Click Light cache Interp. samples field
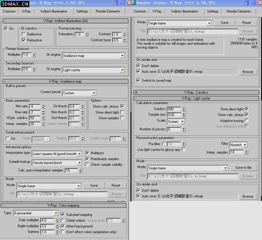The image size is (262, 240). (236, 152)
